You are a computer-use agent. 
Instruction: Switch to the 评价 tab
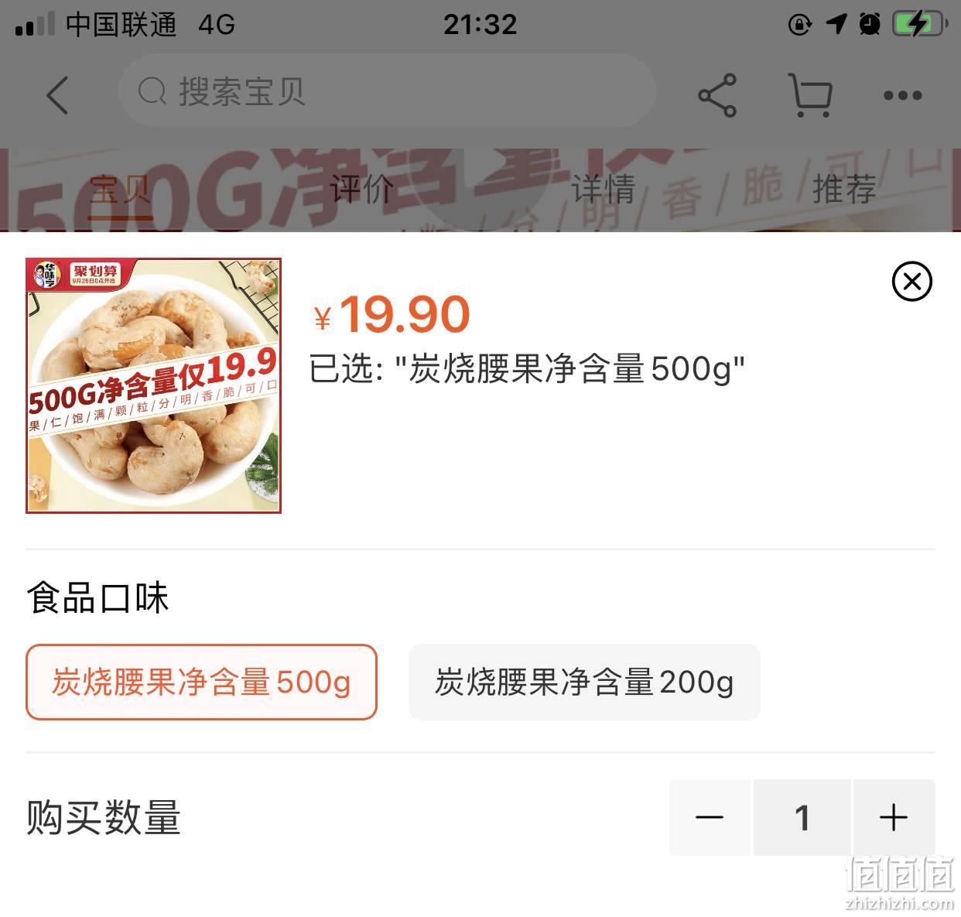click(361, 190)
